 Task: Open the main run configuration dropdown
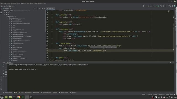pyautogui.click(x=151, y=6)
